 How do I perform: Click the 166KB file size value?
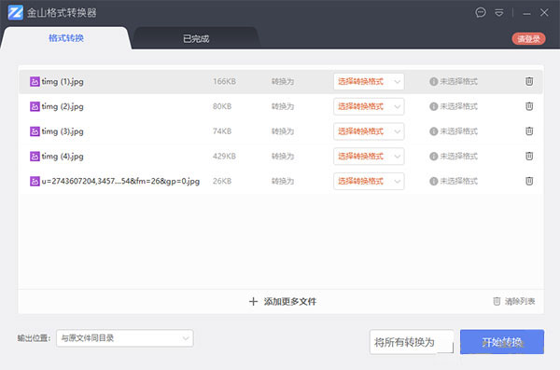point(224,81)
